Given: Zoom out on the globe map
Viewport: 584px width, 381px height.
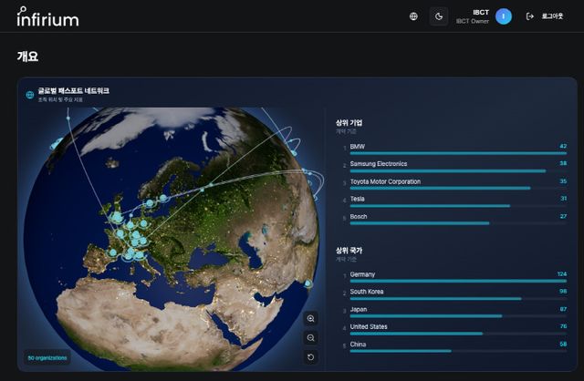Looking at the screenshot, I should click(x=311, y=337).
